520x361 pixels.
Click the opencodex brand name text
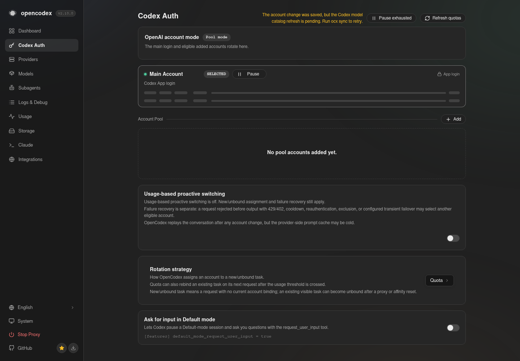pos(36,13)
